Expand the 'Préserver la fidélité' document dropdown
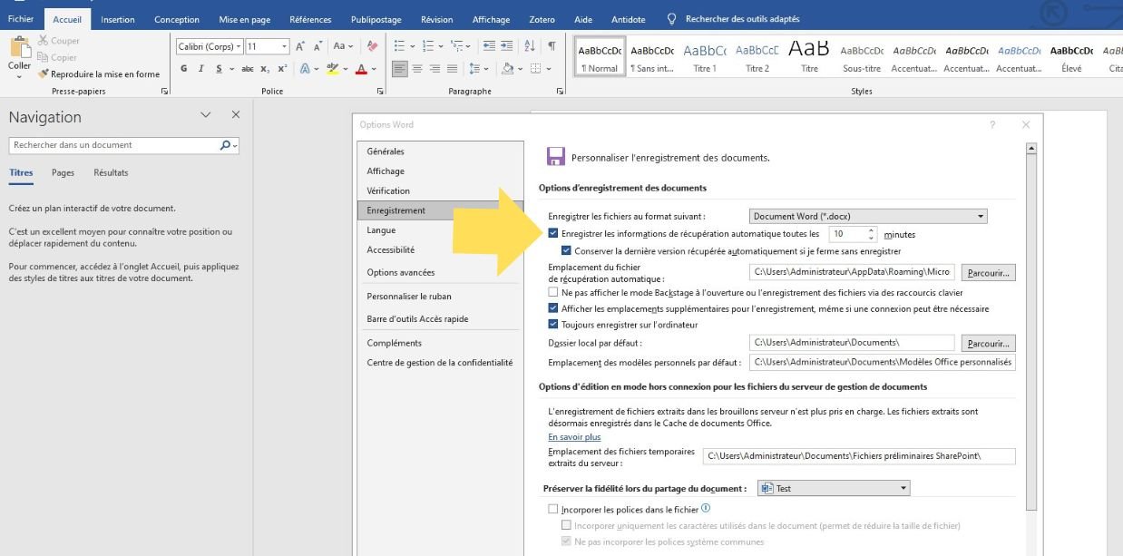 902,487
